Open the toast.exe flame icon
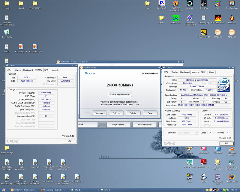240x192 pixels. (232, 19)
